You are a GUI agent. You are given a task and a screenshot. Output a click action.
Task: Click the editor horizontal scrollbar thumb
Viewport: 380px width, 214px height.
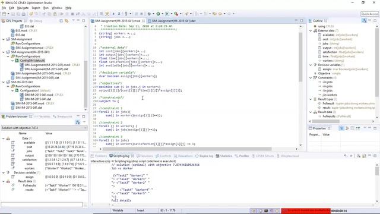pos(187,149)
